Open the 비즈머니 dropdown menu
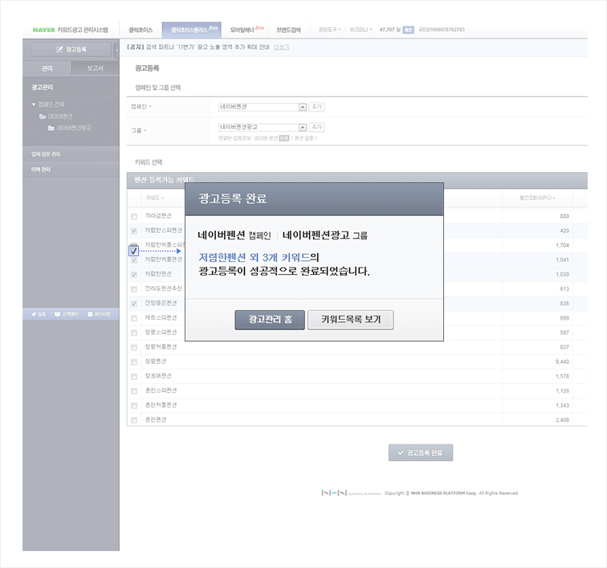The width and height of the screenshot is (607, 568). point(361,30)
